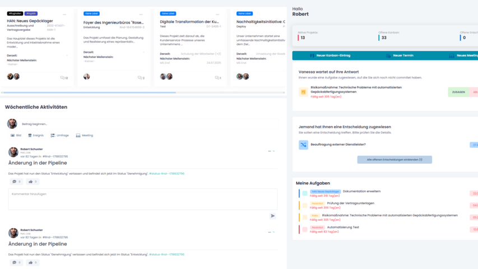Click horizontal scrollbar under project cards
478x269 pixels.
(x=89, y=92)
